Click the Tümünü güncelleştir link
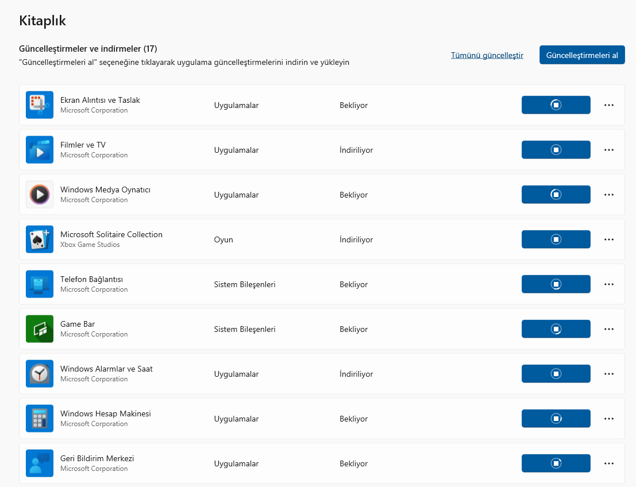The width and height of the screenshot is (636, 487). pyautogui.click(x=487, y=56)
